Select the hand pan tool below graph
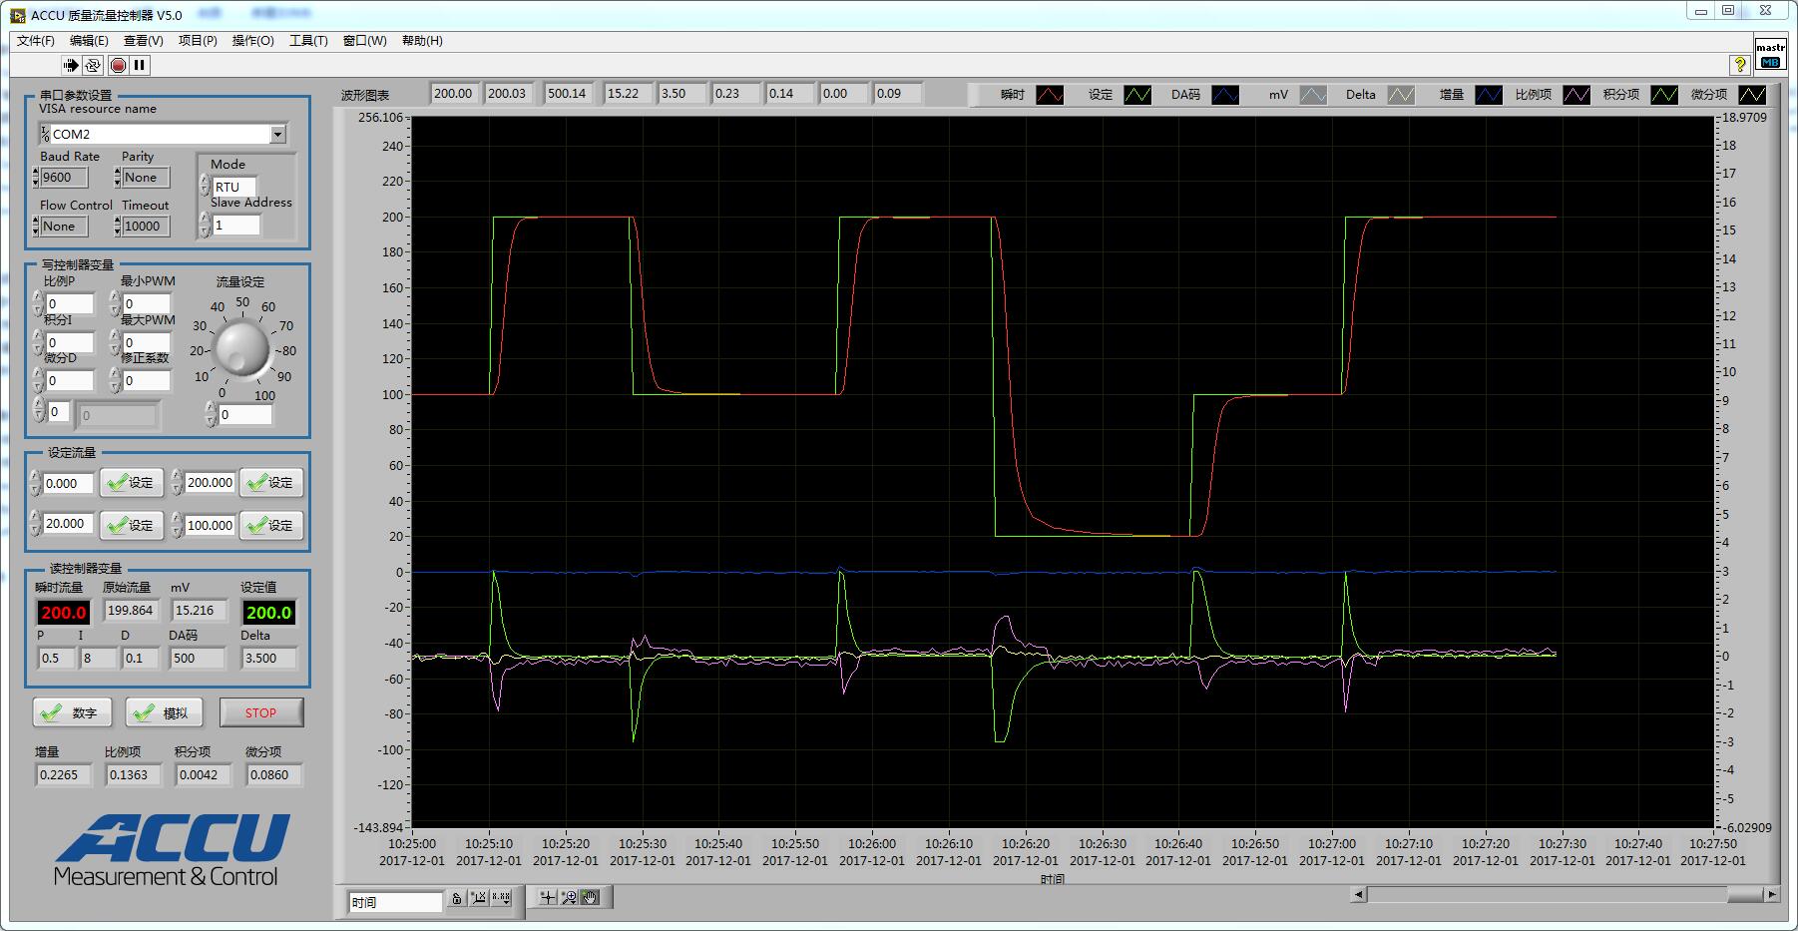 [x=590, y=897]
